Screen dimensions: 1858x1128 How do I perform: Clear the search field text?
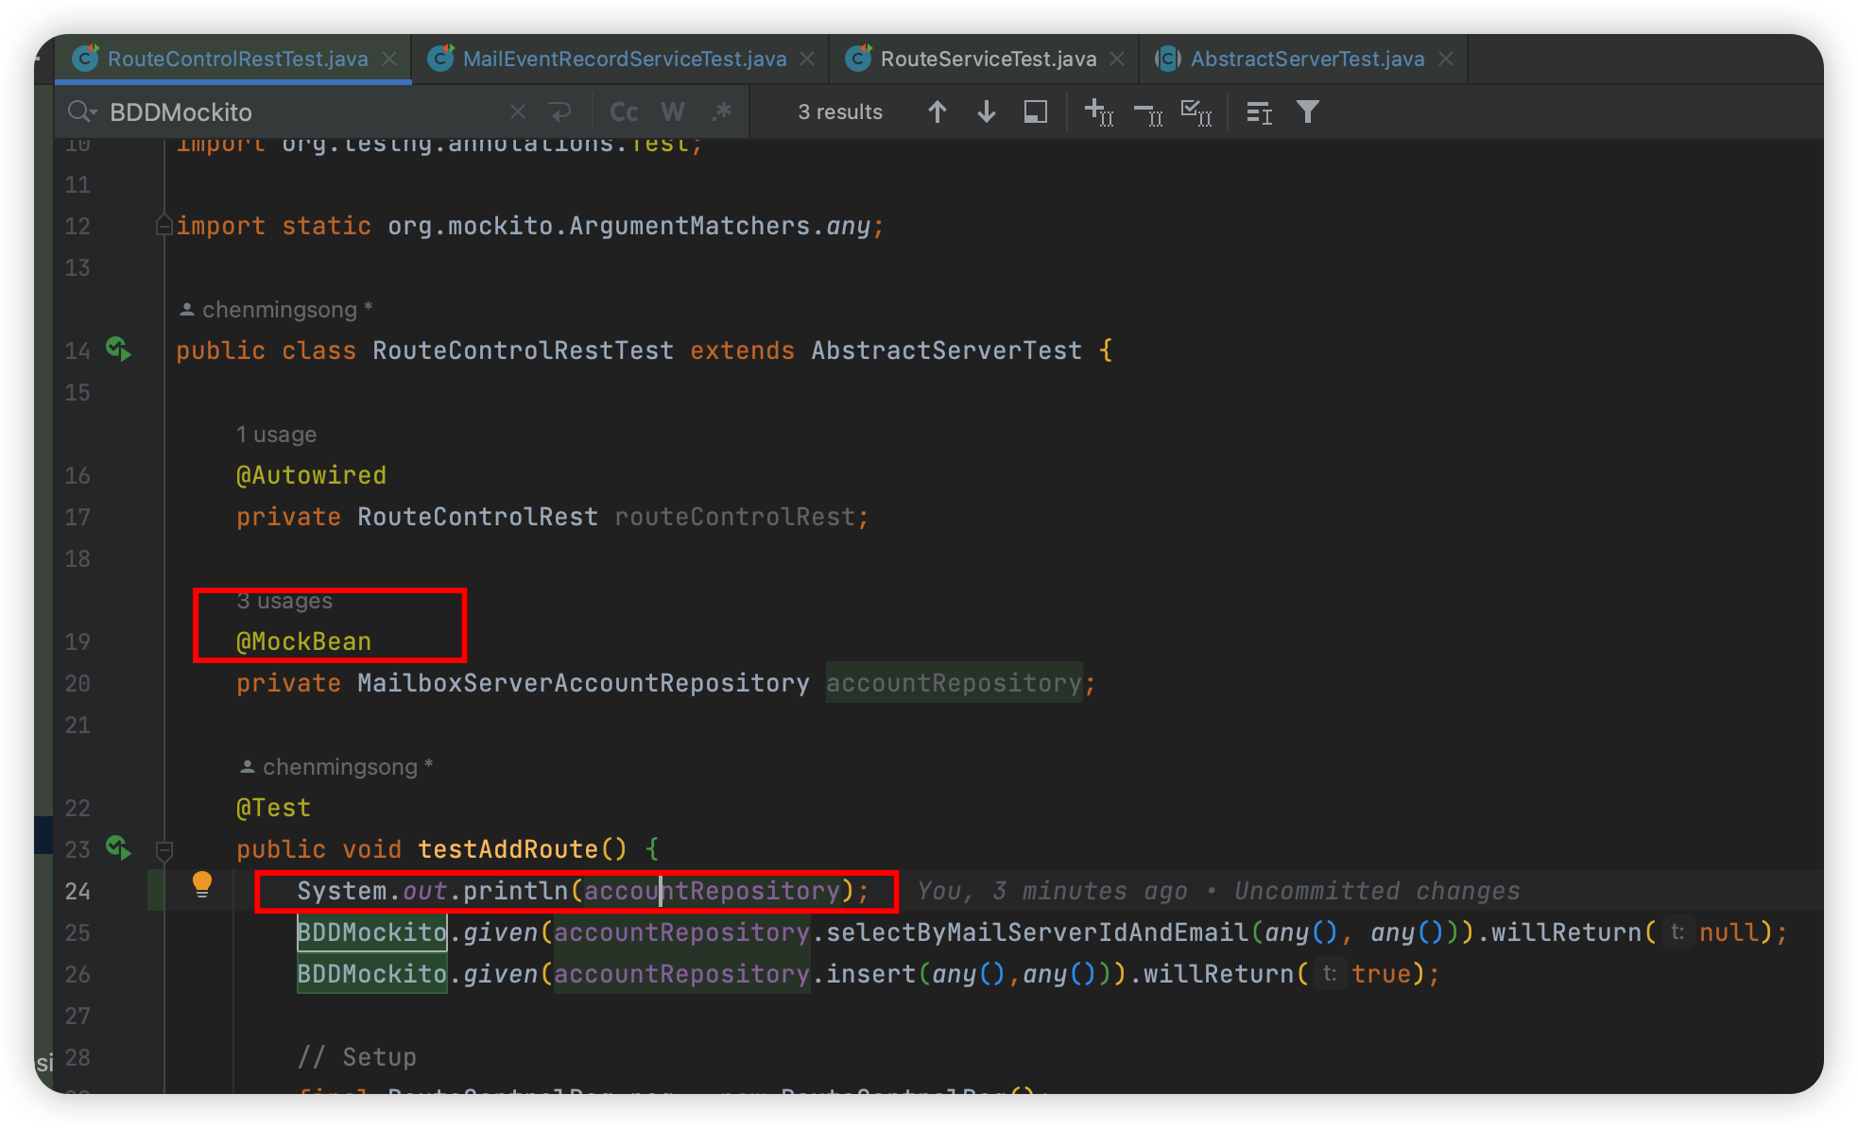point(518,111)
